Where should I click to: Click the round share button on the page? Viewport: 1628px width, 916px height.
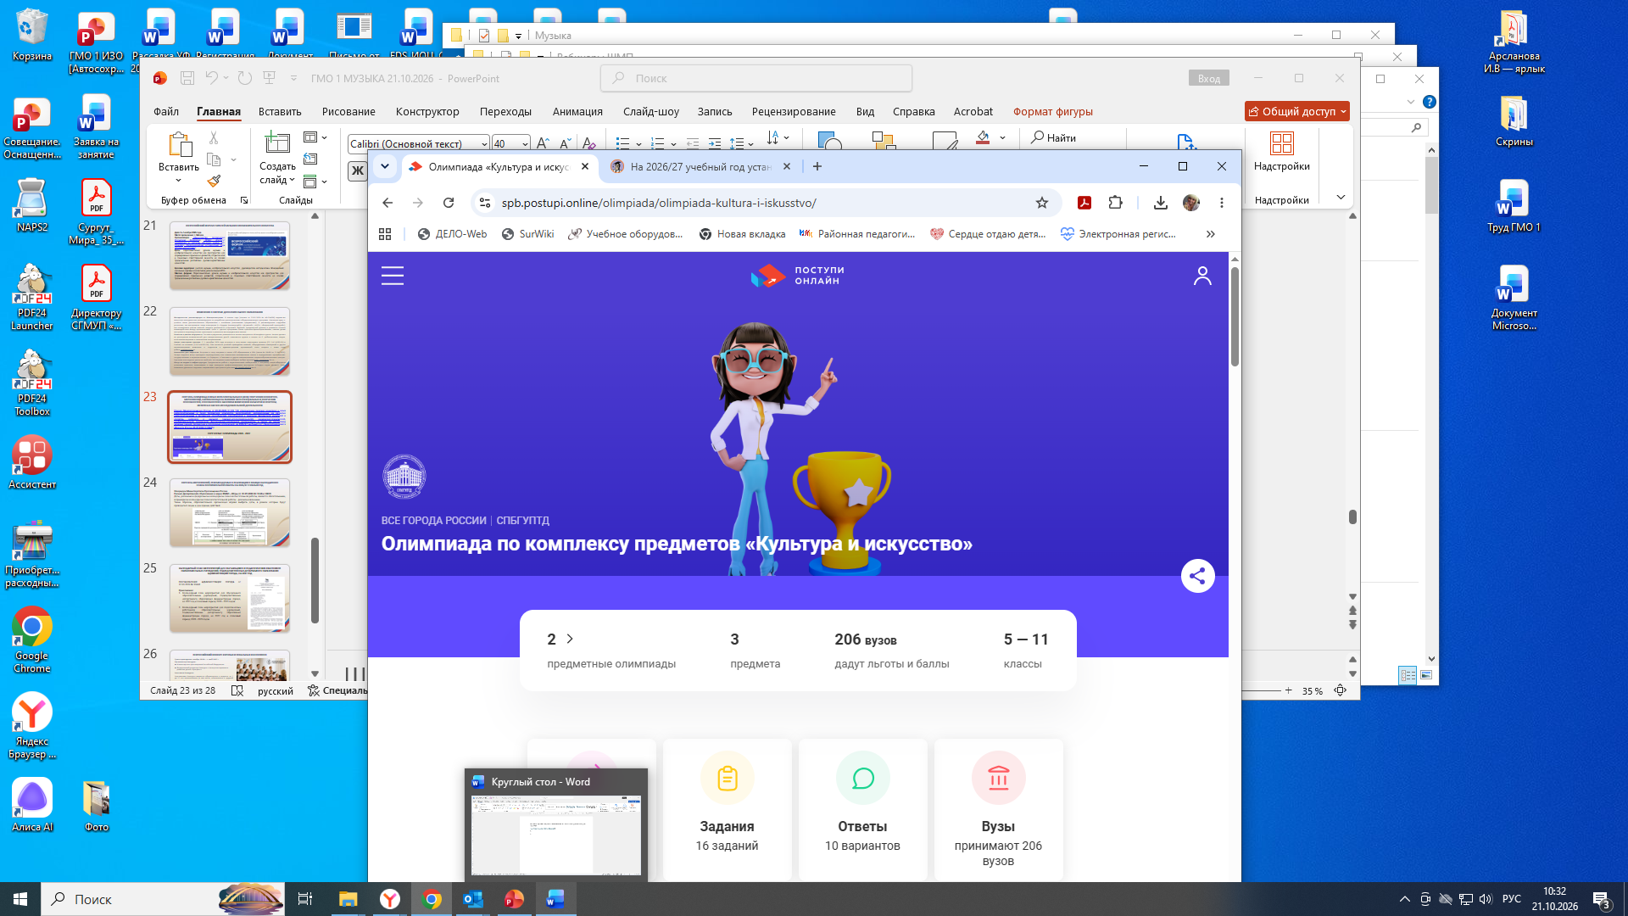pyautogui.click(x=1197, y=577)
